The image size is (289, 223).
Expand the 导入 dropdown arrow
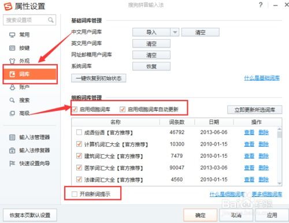175,32
